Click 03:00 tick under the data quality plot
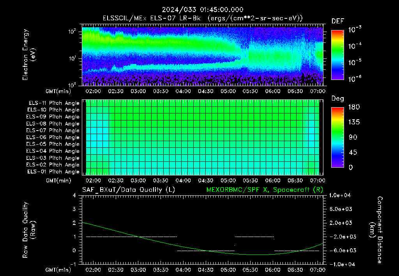This screenshot has width=399, height=276. (138, 270)
